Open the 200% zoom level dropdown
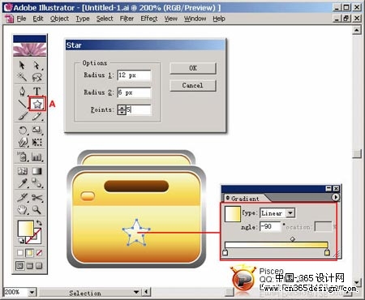 coord(32,292)
